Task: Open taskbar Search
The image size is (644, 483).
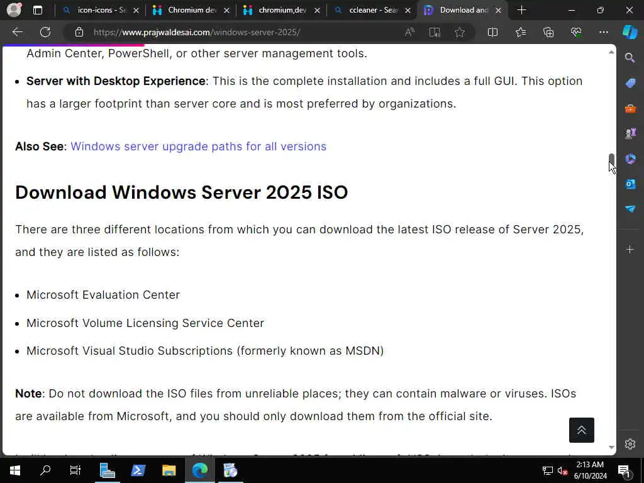Action: [45, 470]
